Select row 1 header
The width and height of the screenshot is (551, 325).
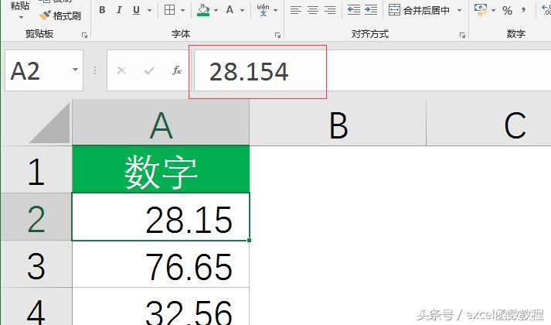(36, 169)
